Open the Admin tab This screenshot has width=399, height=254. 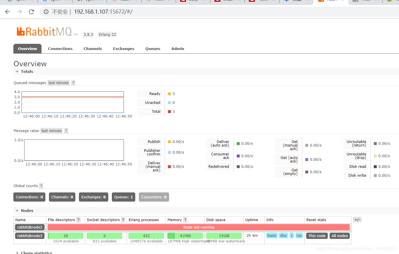coord(178,49)
